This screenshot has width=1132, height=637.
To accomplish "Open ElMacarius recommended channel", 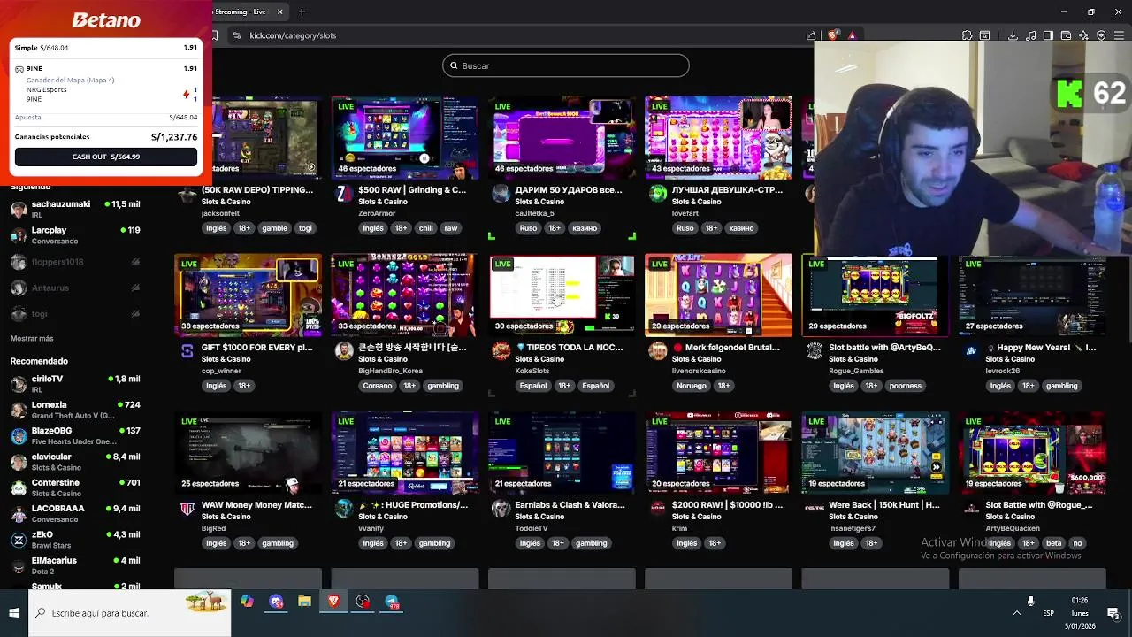I will [75, 565].
